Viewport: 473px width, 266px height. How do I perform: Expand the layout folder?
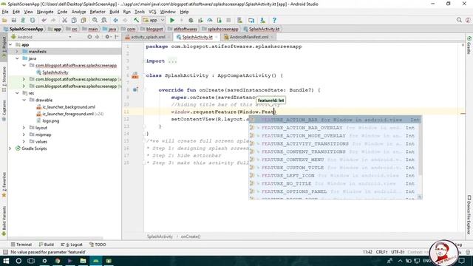tap(24, 128)
